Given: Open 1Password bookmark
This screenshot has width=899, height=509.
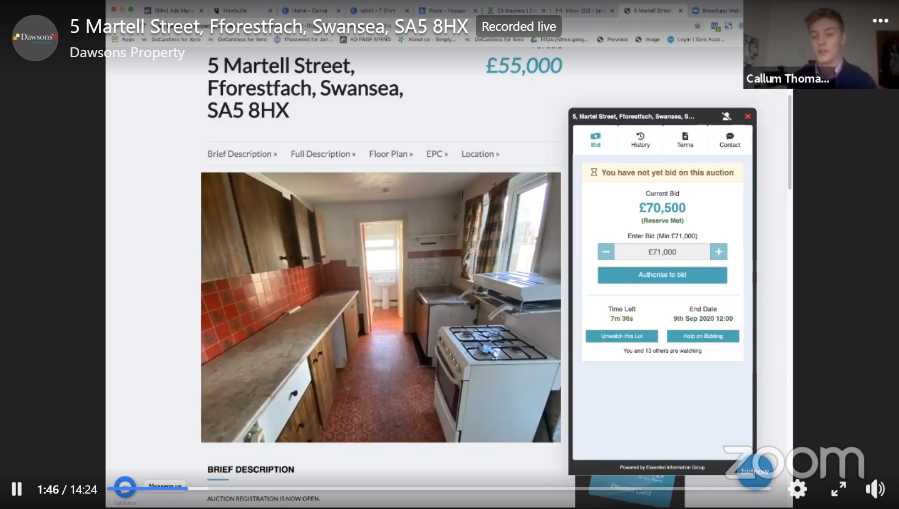Looking at the screenshot, I should pyautogui.click(x=303, y=39).
